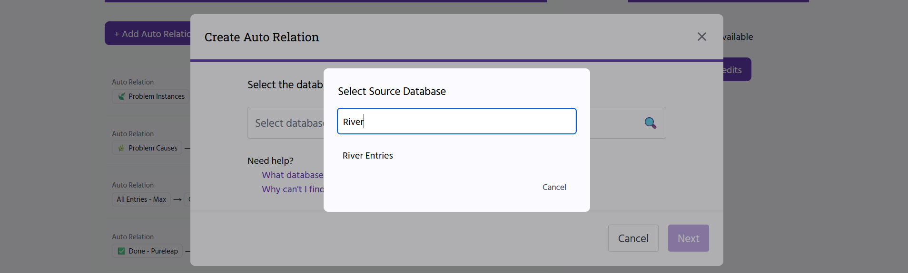The width and height of the screenshot is (908, 273).
Task: Select River Entries from the results
Action: [x=367, y=156]
